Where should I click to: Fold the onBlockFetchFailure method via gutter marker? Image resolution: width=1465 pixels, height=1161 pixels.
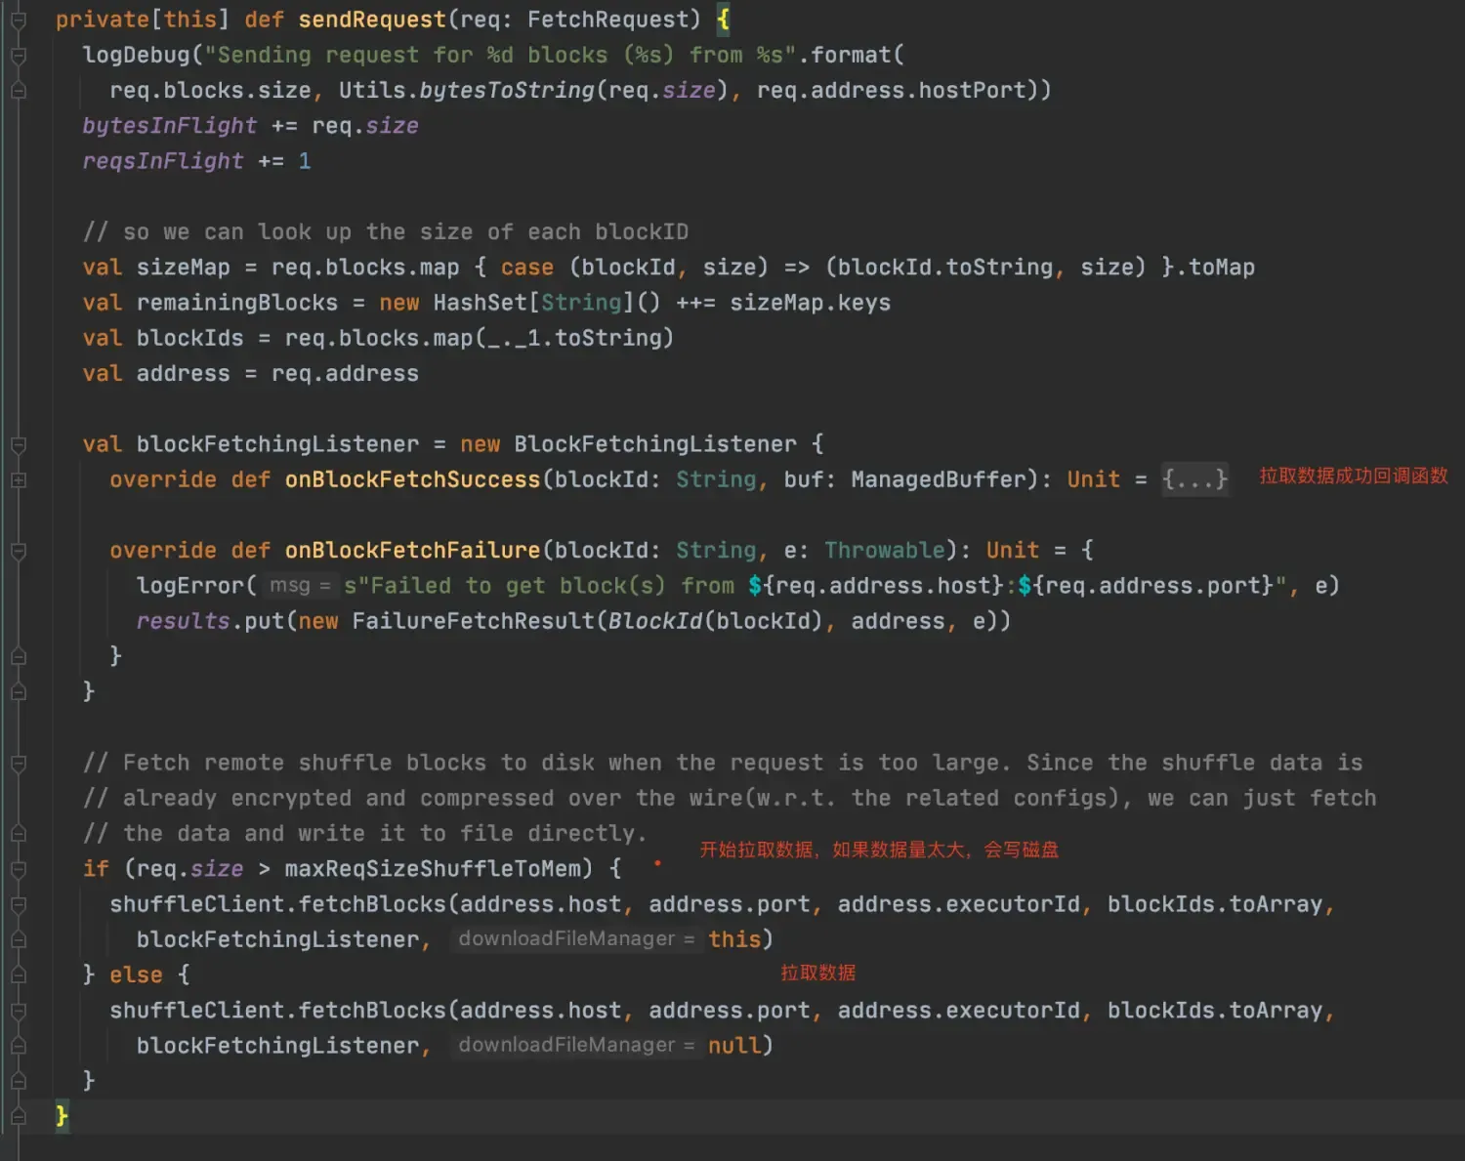tap(18, 552)
